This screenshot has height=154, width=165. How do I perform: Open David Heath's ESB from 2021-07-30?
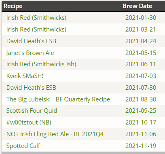coord(31,88)
